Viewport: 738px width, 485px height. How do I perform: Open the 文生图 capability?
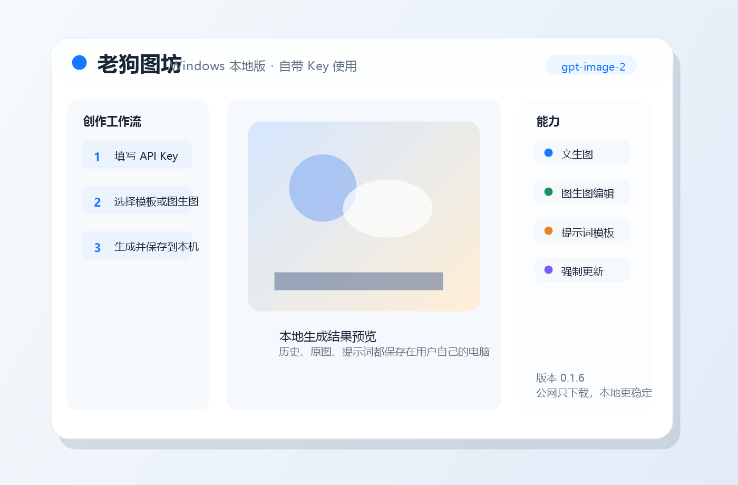(x=582, y=153)
